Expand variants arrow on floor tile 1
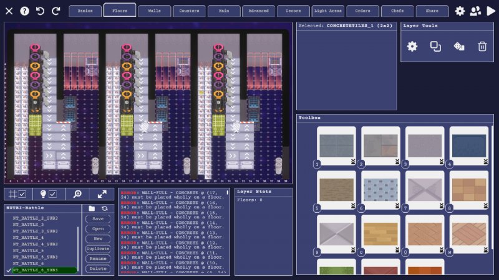This screenshot has height=280, width=499. [x=352, y=162]
